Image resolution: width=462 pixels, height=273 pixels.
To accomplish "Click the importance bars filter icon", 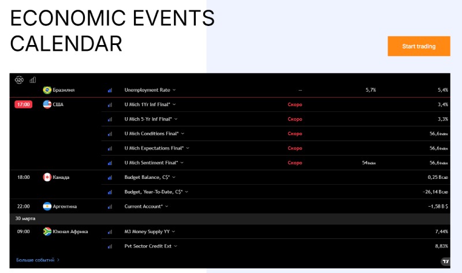I will (x=32, y=80).
